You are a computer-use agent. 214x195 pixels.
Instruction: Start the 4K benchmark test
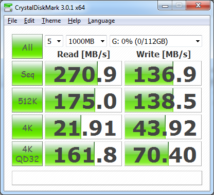[27, 127]
